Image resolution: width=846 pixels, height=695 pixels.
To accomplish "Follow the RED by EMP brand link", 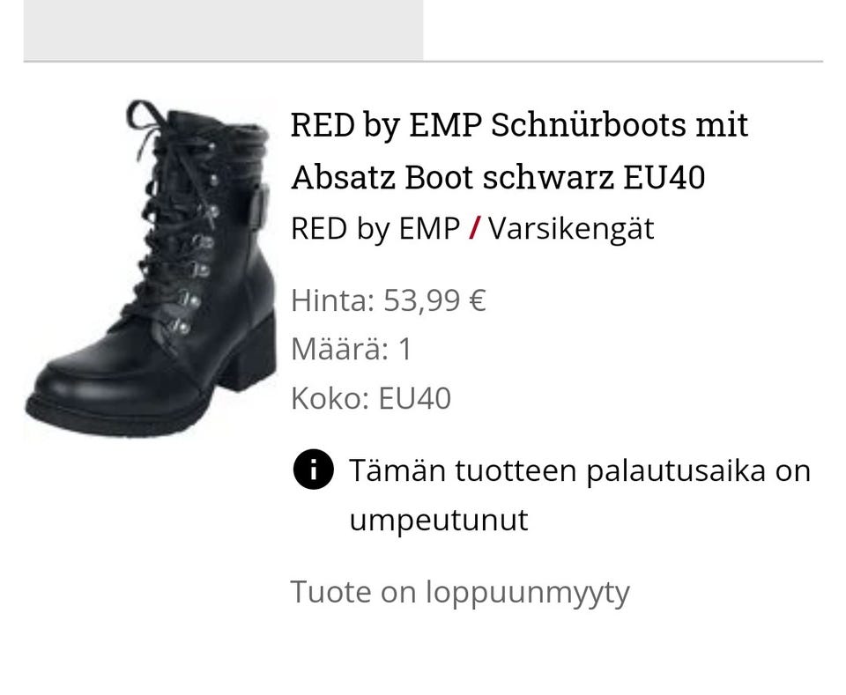I will (375, 228).
